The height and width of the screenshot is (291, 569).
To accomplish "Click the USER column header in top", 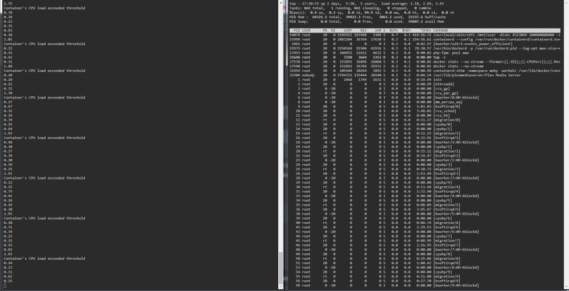I will point(306,31).
